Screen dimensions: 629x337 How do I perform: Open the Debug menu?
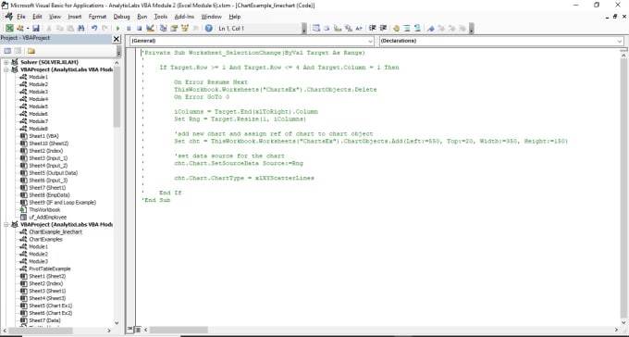(x=121, y=17)
